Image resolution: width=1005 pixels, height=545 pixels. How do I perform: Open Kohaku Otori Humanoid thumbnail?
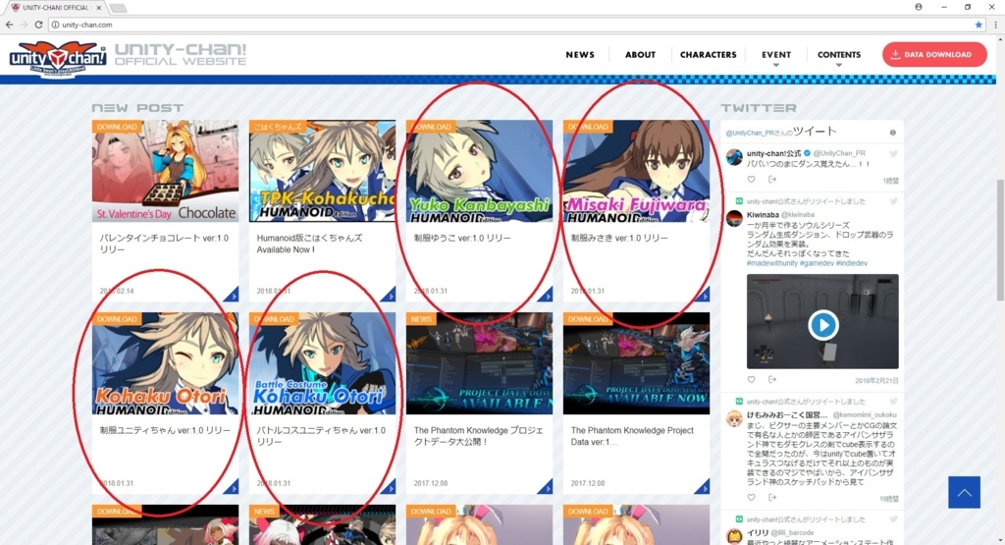[x=165, y=363]
